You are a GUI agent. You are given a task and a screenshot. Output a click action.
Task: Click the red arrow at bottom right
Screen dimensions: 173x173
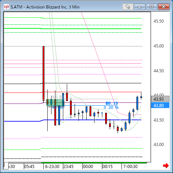[166, 166]
